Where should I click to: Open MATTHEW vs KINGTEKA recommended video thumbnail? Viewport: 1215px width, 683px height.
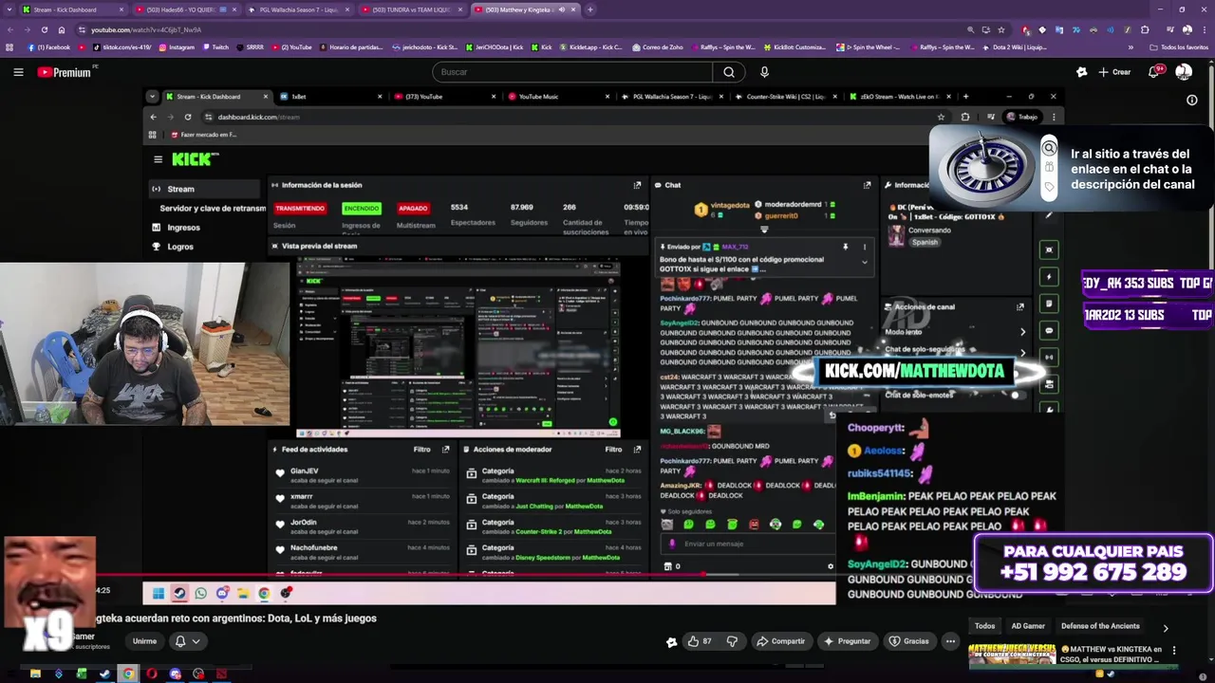1012,655
